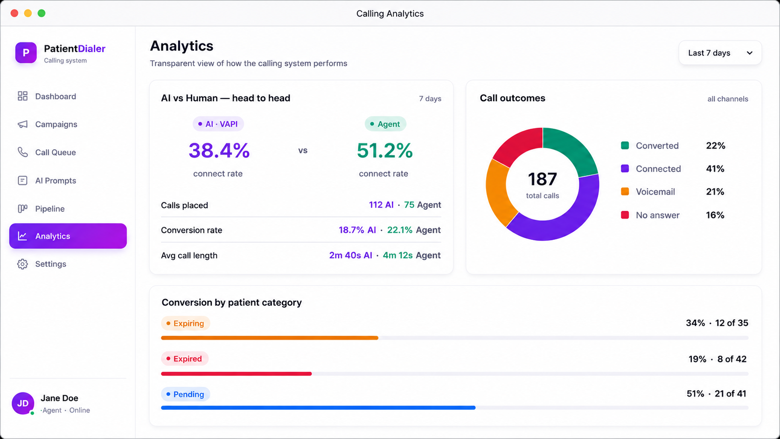This screenshot has width=780, height=439.
Task: Click the date range chevron arrow
Action: 750,53
